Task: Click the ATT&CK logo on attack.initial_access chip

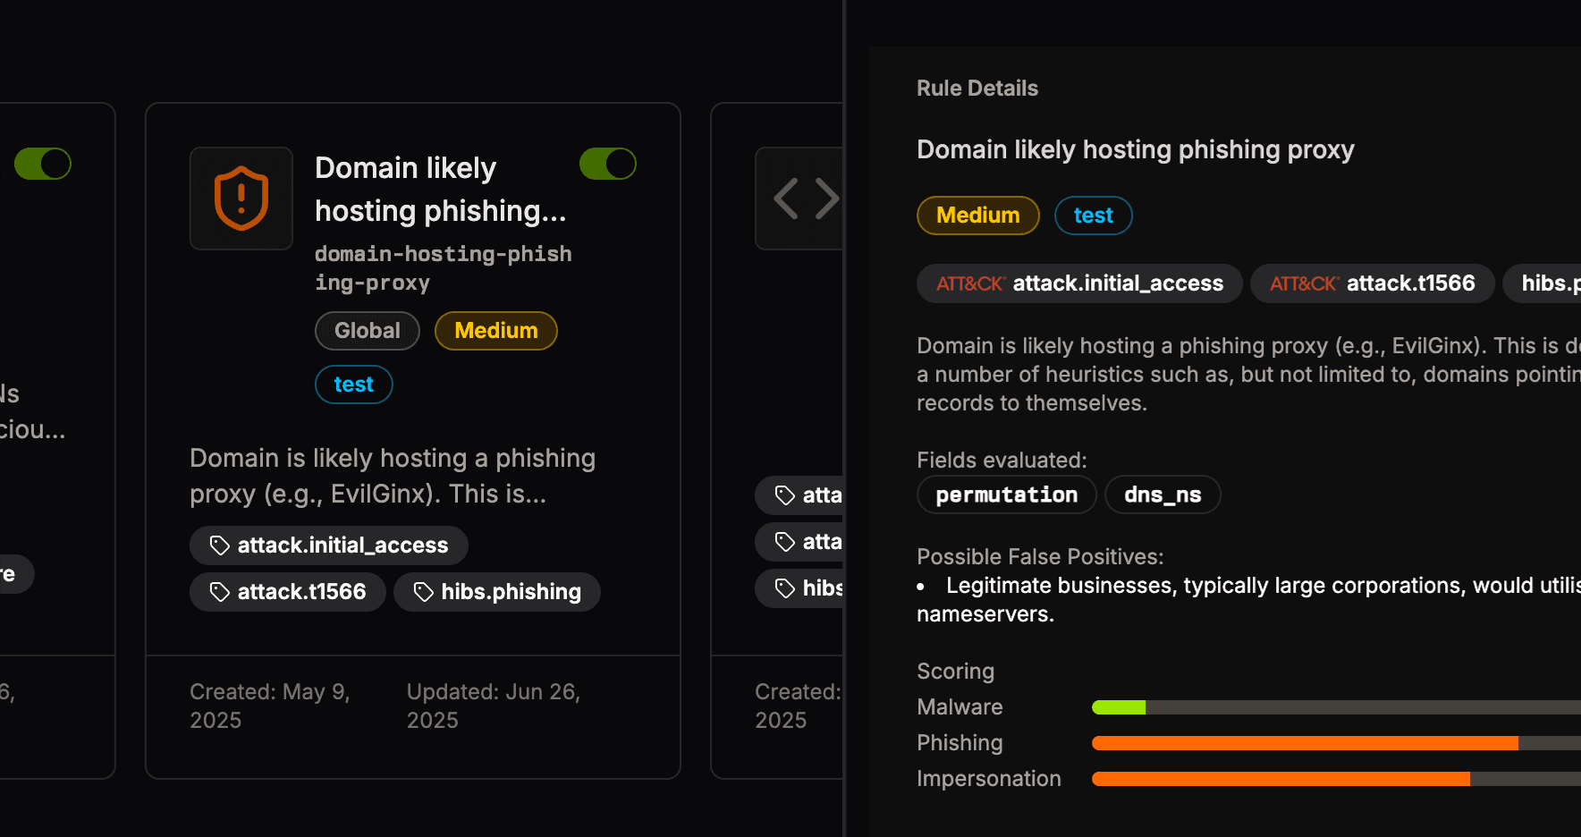Action: 970,284
